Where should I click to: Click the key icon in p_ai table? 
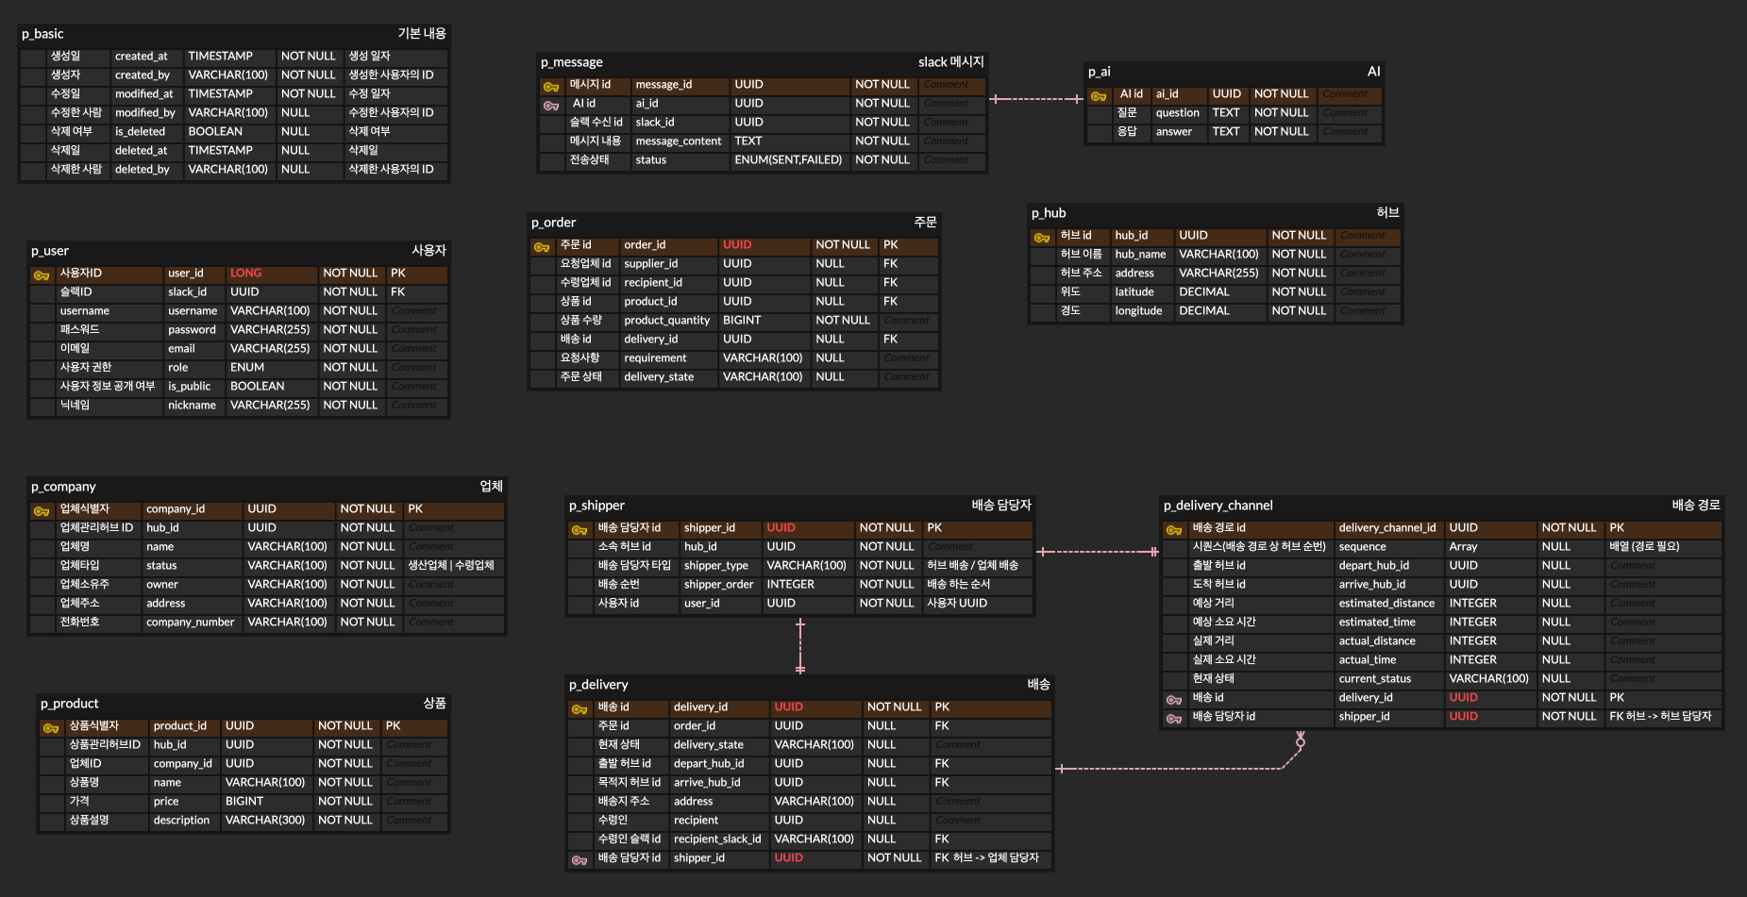[x=1099, y=95]
